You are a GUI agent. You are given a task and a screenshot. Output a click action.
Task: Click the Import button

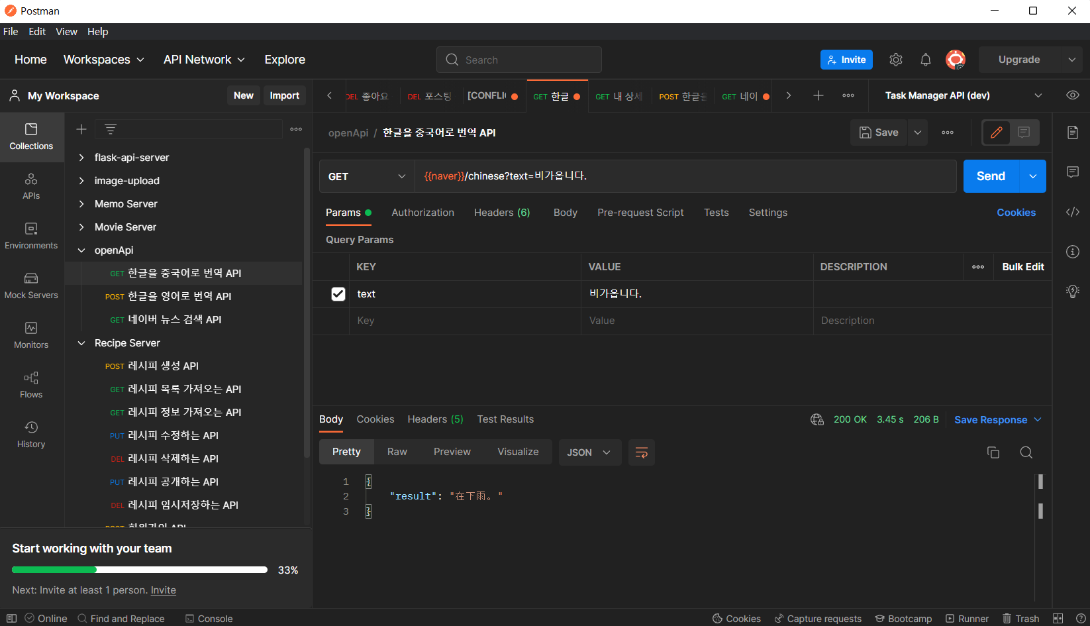click(x=285, y=95)
